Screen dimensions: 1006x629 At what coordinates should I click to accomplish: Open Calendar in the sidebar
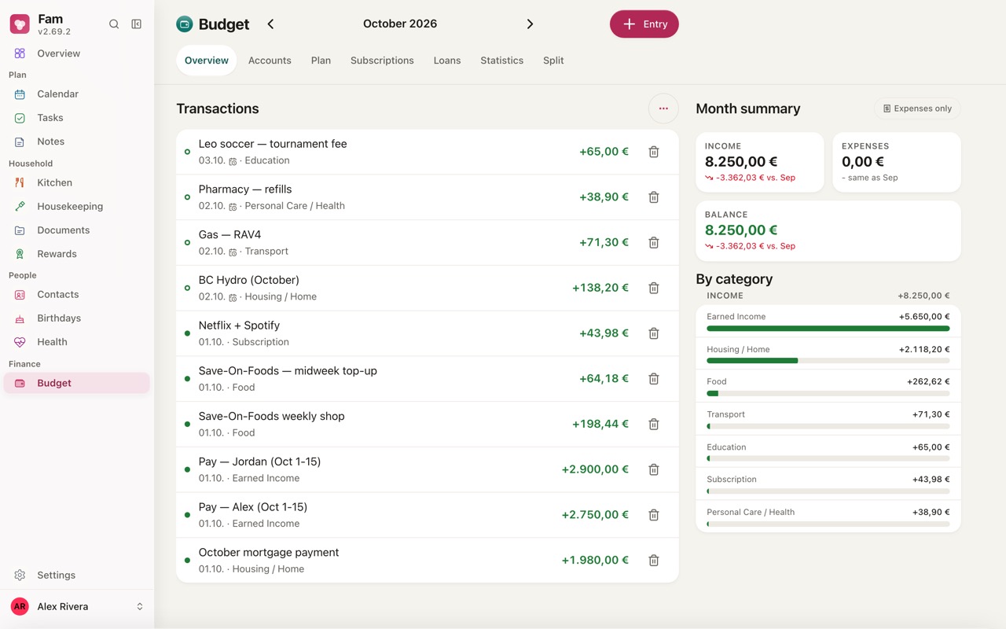coord(77,94)
